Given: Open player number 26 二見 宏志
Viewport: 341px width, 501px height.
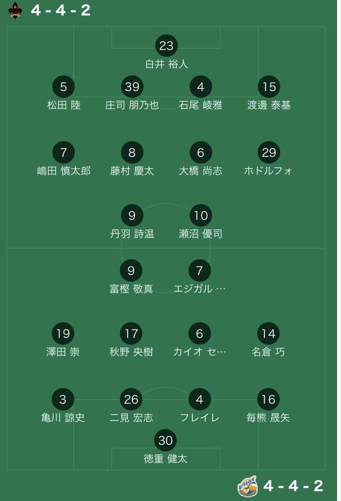Looking at the screenshot, I should point(131,399).
